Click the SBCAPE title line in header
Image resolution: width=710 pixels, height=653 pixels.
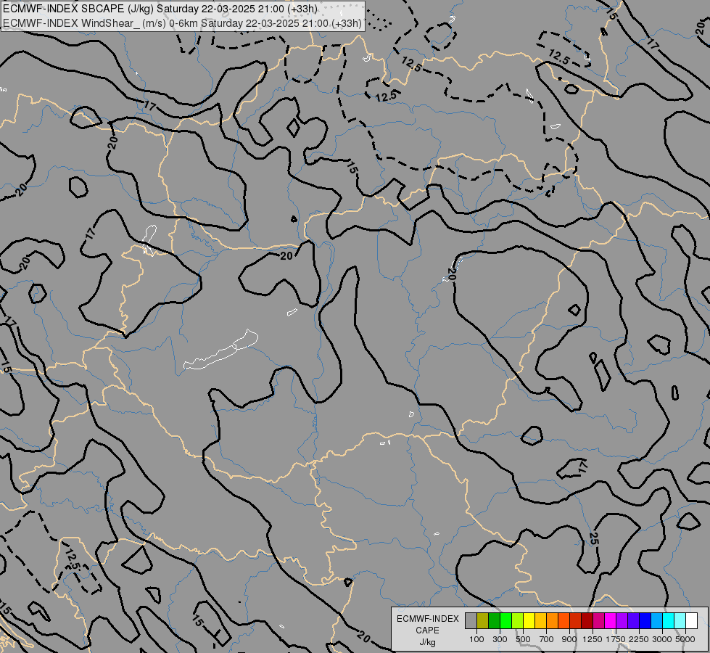(x=160, y=9)
